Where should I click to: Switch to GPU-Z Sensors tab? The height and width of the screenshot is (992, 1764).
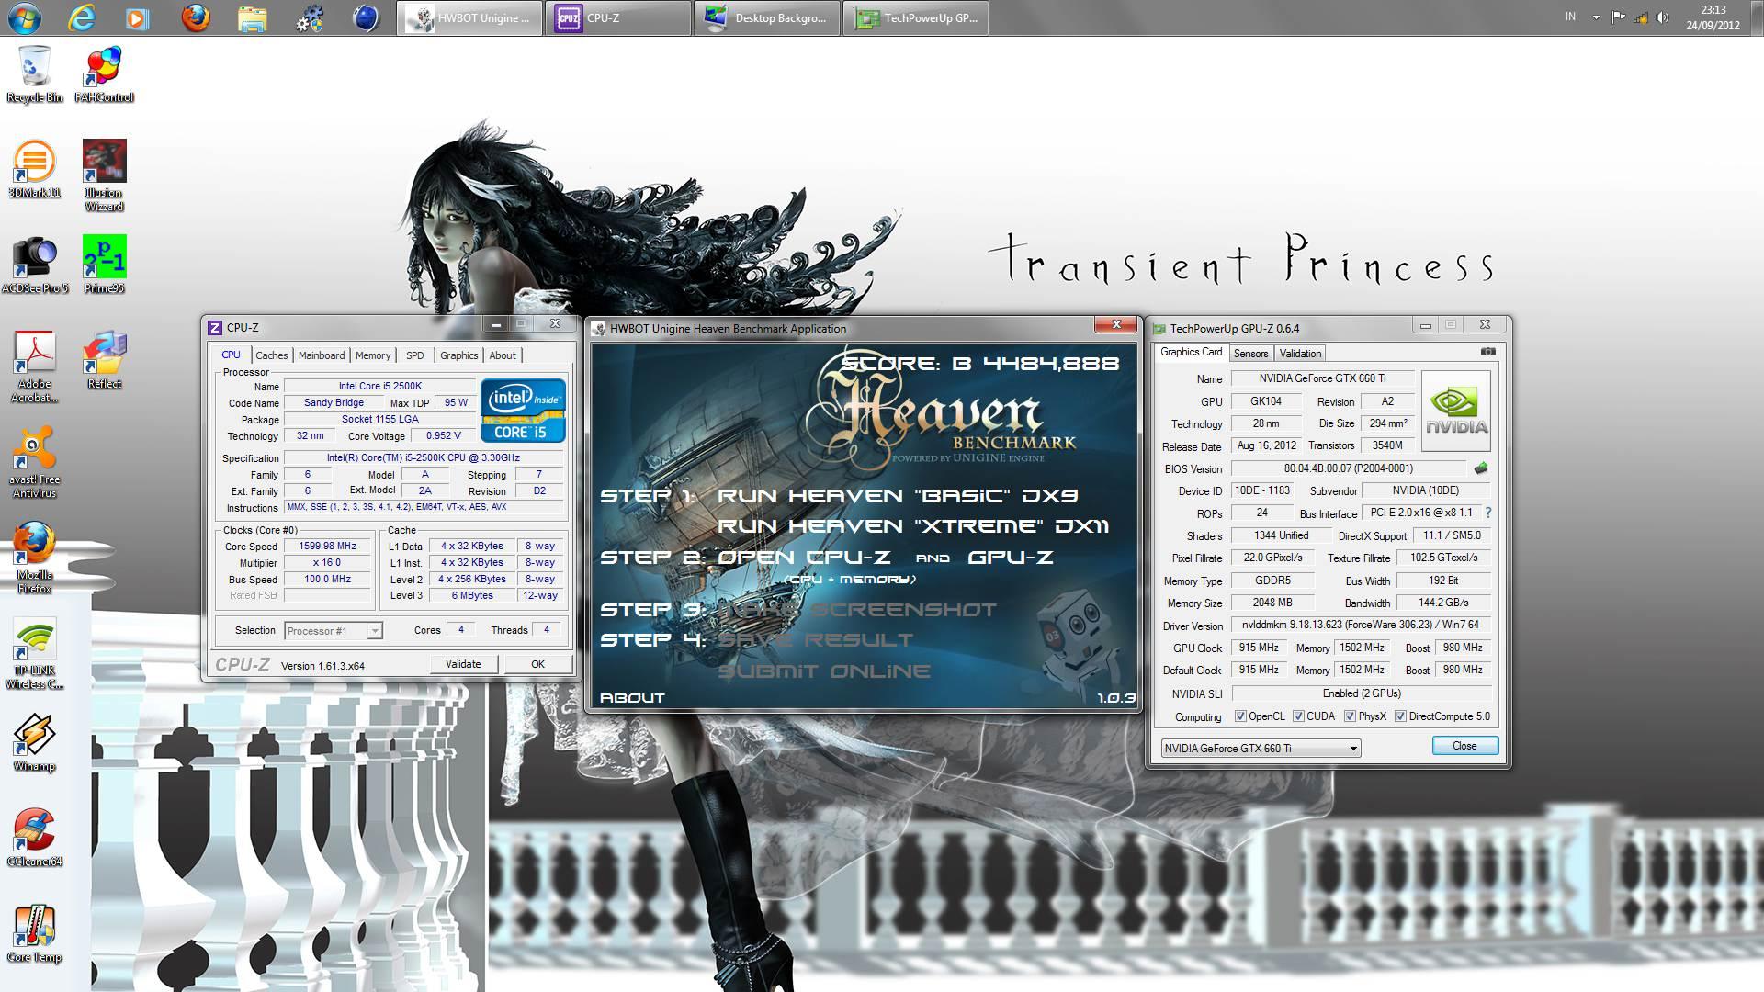(x=1250, y=354)
